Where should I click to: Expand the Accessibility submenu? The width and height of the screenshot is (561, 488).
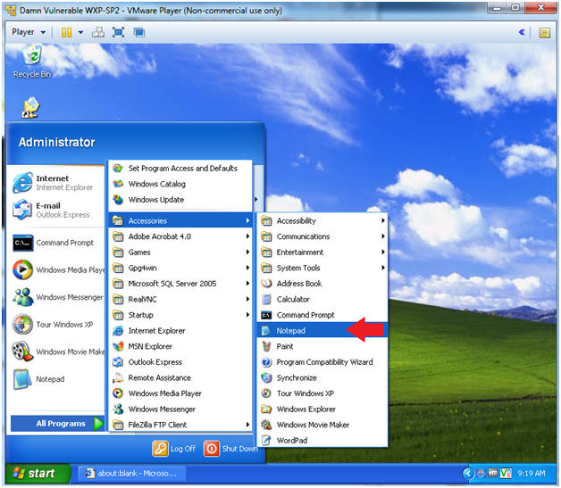pyautogui.click(x=322, y=220)
